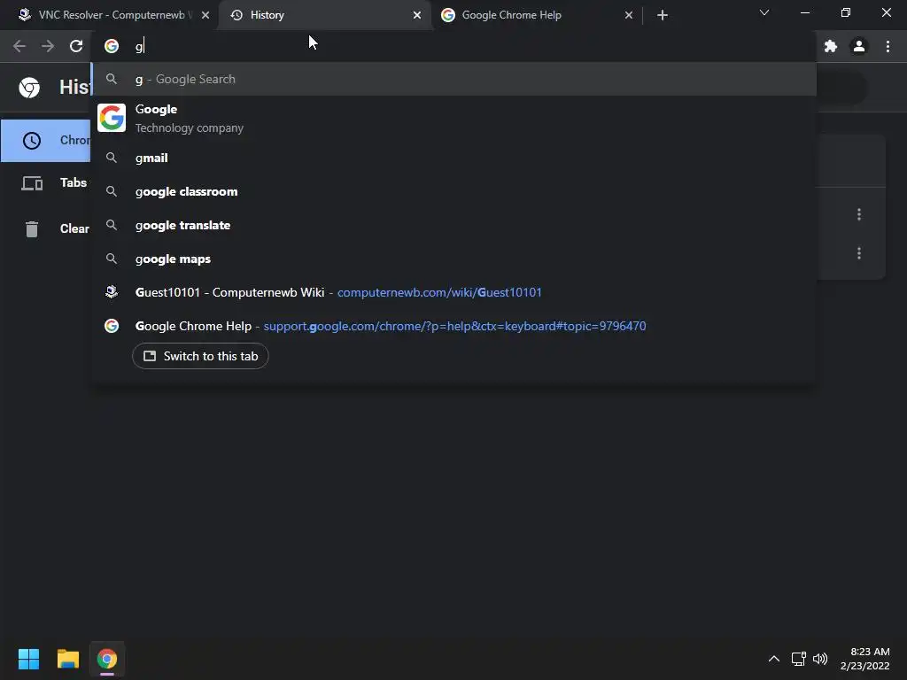The width and height of the screenshot is (907, 680).
Task: Click the Chrome logo on History page
Action: point(29,88)
